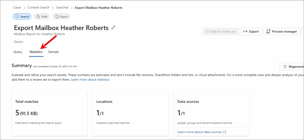Viewport: 304px width, 140px height.
Task: Switch to the Query tab
Action: 18,52
